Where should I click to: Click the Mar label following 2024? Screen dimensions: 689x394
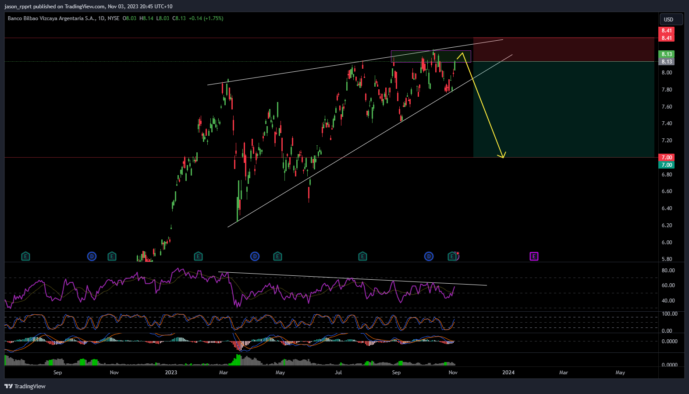[564, 373]
